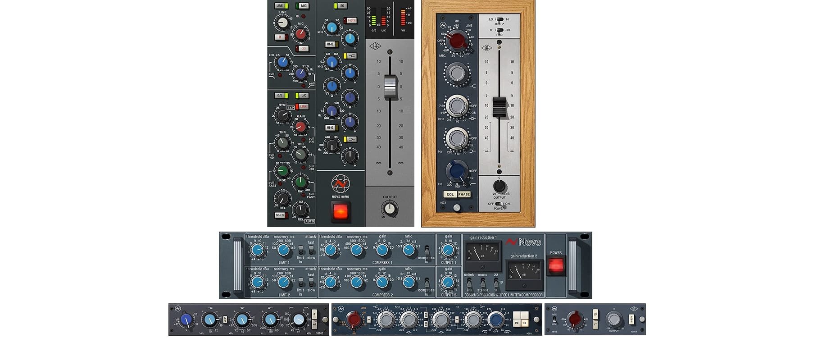This screenshot has height=338, width=813.
Task: Toggle the POWER off/on switch on 1073
Action: (499, 204)
